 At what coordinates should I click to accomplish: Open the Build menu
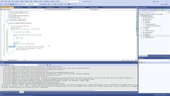tap(22, 2)
